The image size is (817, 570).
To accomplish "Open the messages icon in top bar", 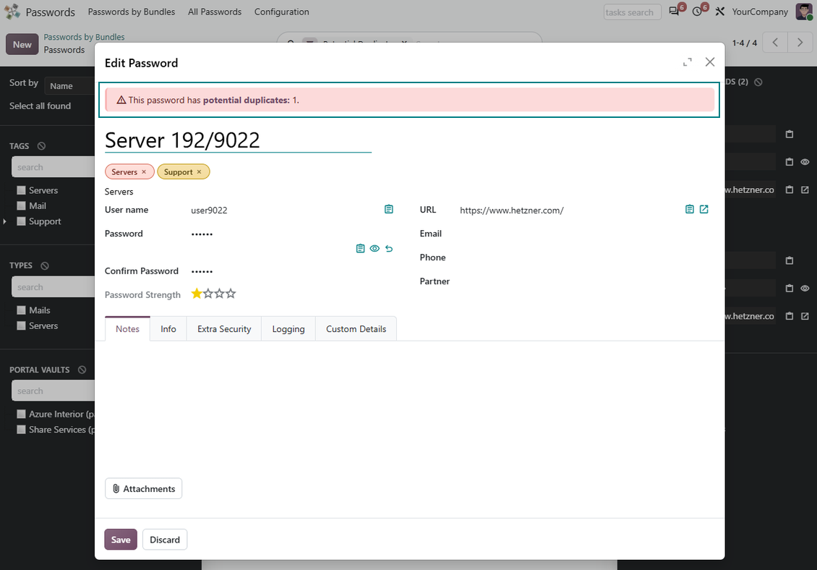I will pos(675,12).
